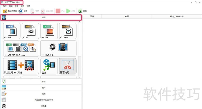Open the 帮助 help menu
Image resolution: width=202 pixels, height=109 pixels.
pyautogui.click(x=28, y=6)
